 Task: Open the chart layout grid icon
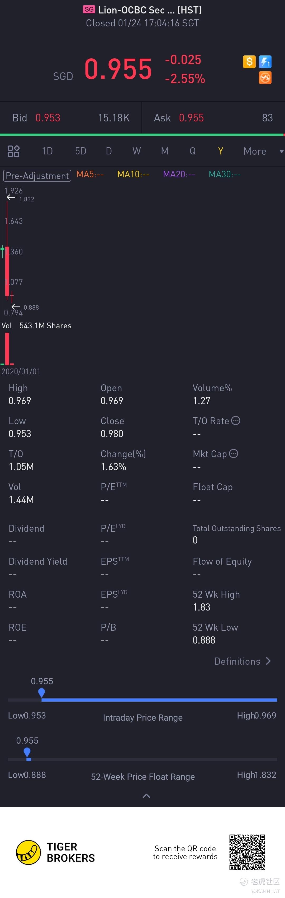tap(13, 151)
